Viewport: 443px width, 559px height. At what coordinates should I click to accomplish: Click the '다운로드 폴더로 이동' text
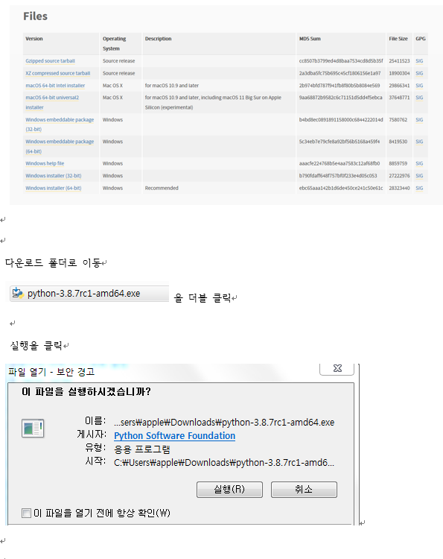(x=53, y=263)
